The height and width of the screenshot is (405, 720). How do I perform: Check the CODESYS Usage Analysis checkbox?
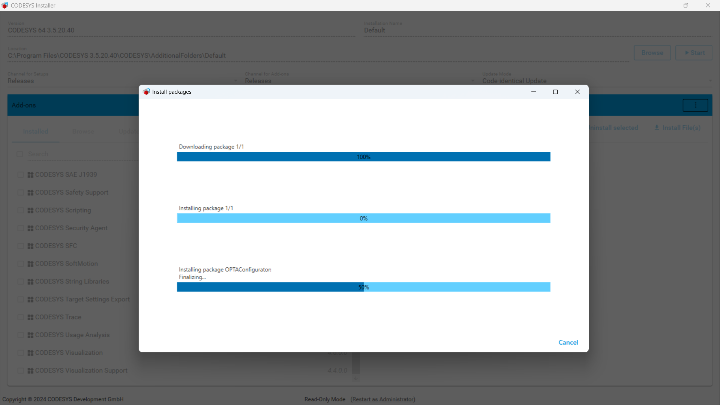tap(21, 335)
